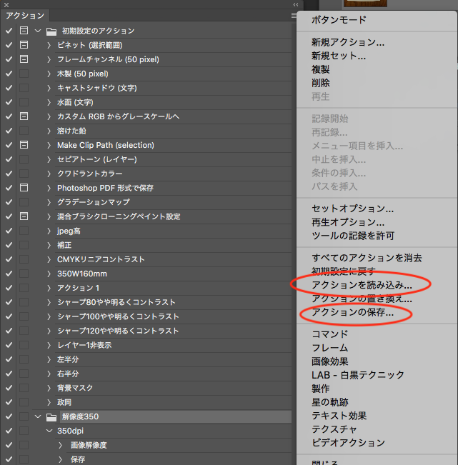The image size is (458, 465).
Task: Open the Actions panel flyout menu icon
Action: (294, 15)
